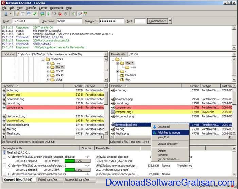Collapse the remote root folder node
Image resolution: width=238 pixels, height=189 pixels.
113,59
